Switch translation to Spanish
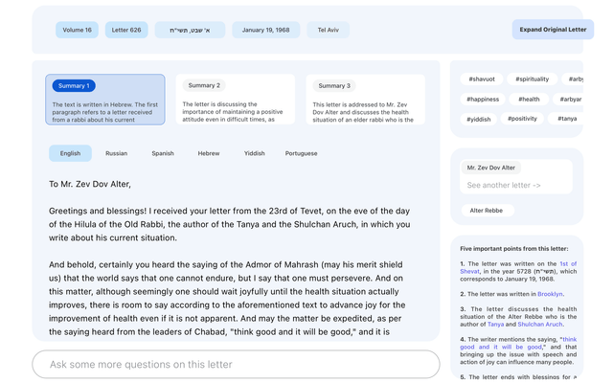This screenshot has height=383, width=613. point(163,153)
